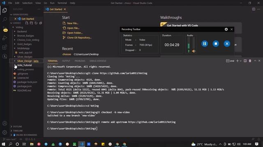The height and width of the screenshot is (147, 263).
Task: Open the Terminal menu
Action: (62, 3)
